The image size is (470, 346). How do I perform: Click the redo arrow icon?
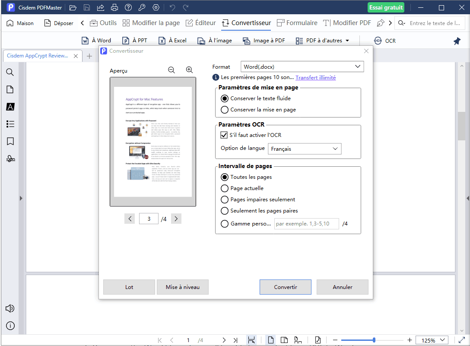point(186,8)
